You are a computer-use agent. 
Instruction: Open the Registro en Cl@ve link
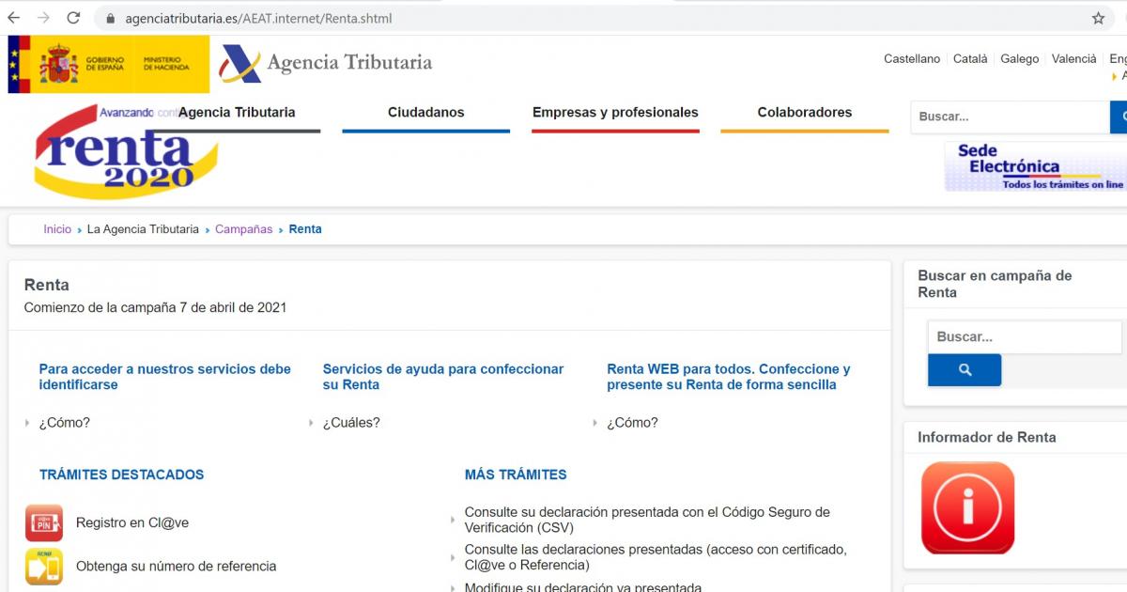[x=132, y=522]
